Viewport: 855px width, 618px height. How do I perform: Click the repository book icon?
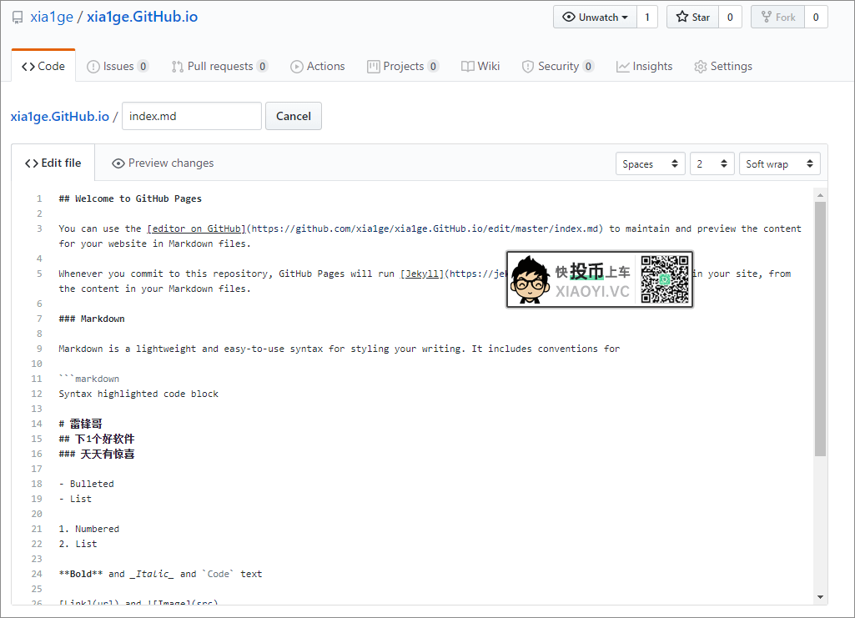[x=18, y=16]
